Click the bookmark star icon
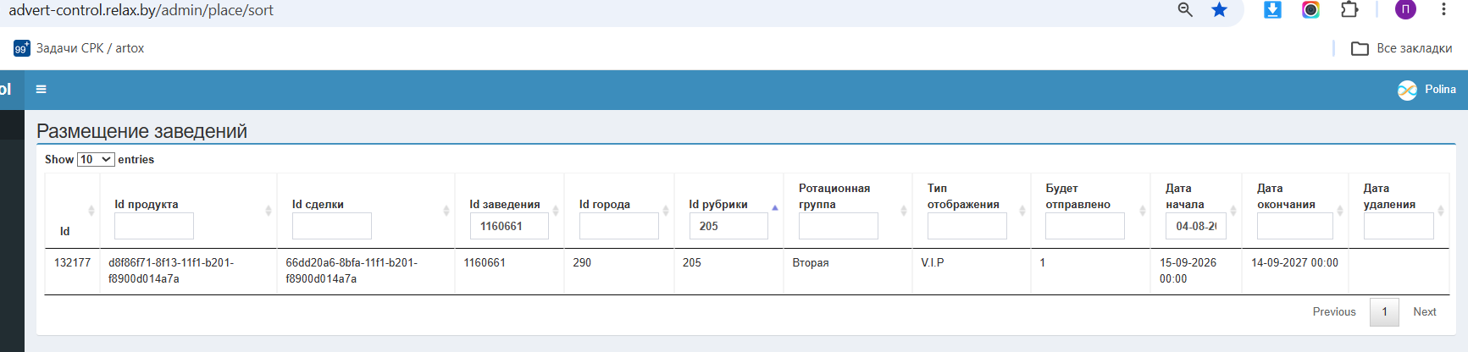The height and width of the screenshot is (352, 1468). pos(1219,10)
